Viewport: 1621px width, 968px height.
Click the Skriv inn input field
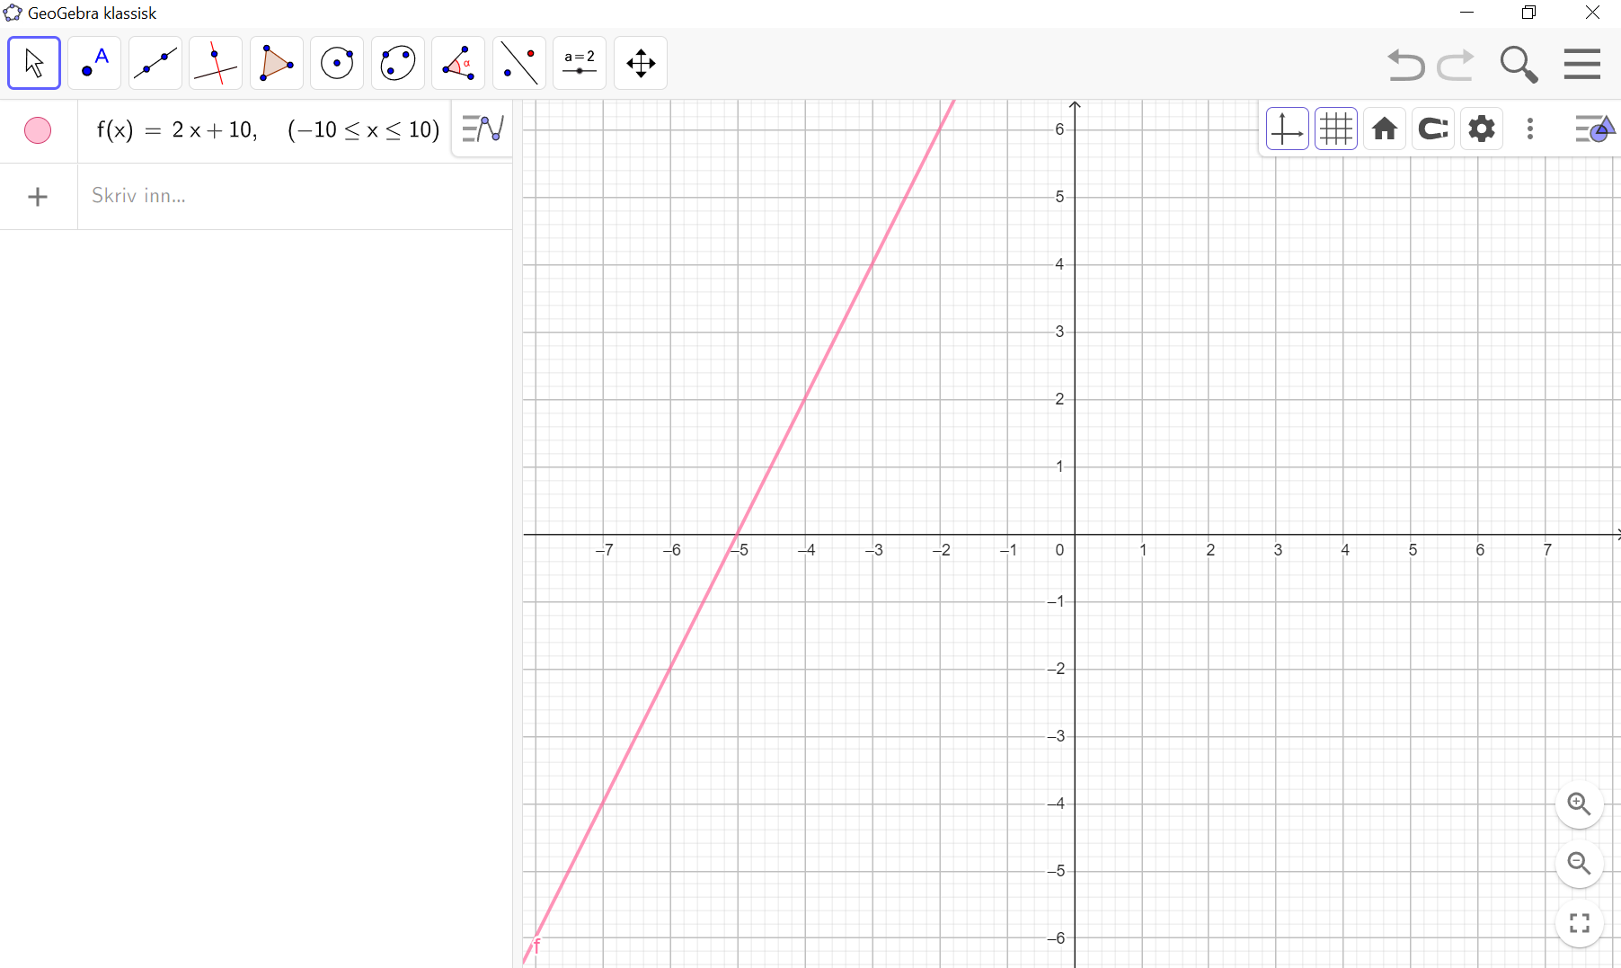[x=297, y=196]
